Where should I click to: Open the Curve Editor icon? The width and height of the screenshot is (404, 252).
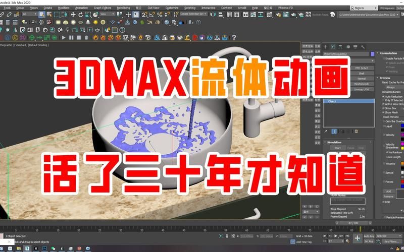(x=254, y=15)
